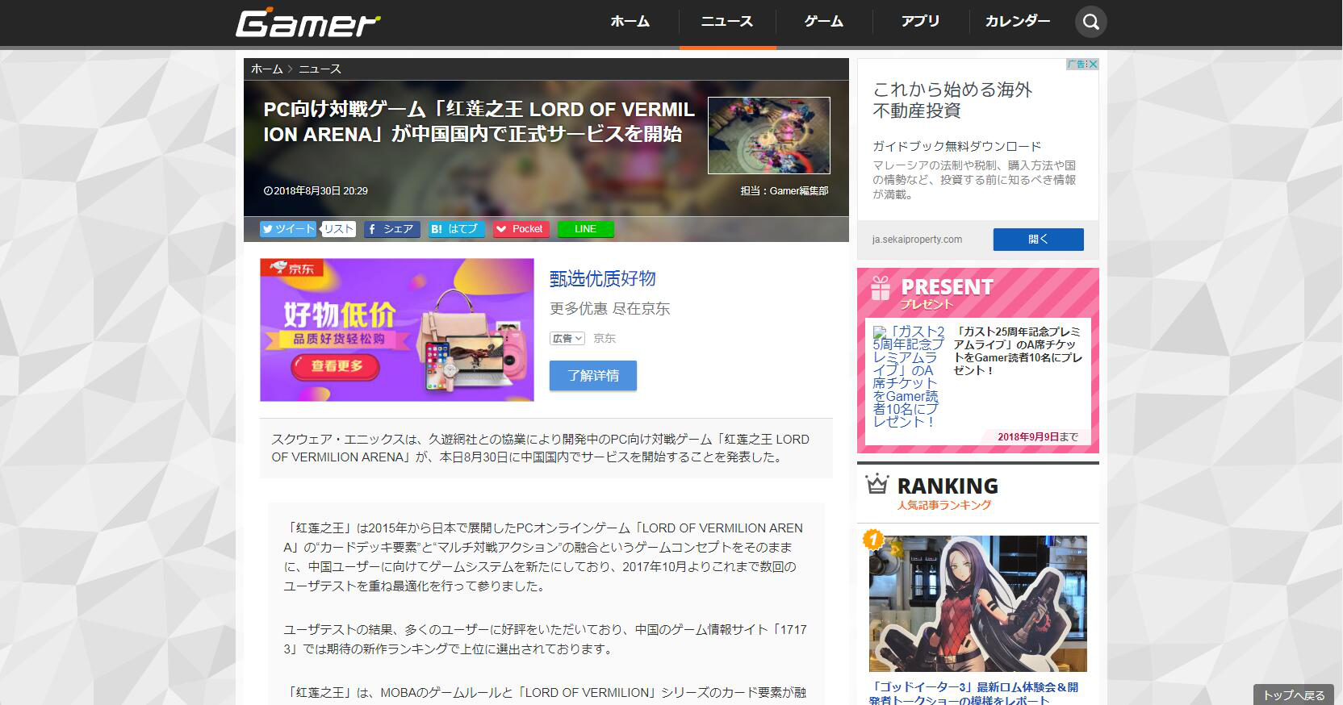The width and height of the screenshot is (1343, 705).
Task: Close the sidebar ad using X icon
Action: click(x=1093, y=65)
